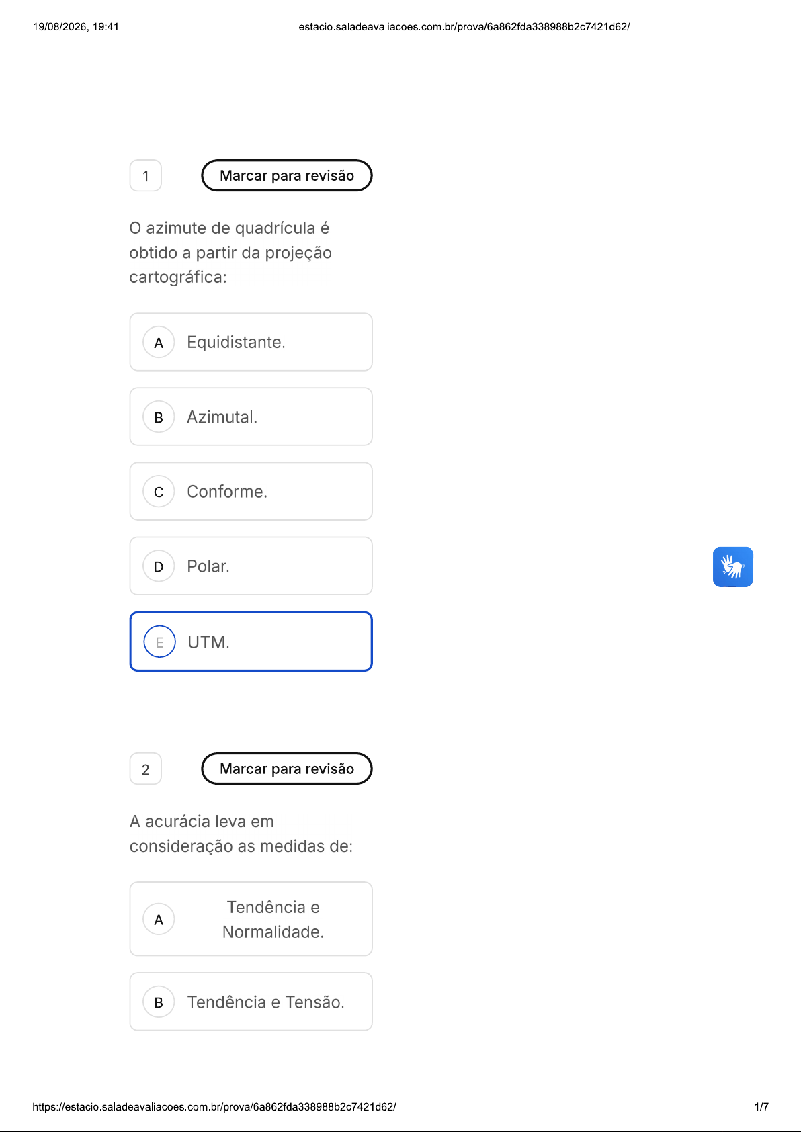Select the Polar answer card

[x=251, y=566]
